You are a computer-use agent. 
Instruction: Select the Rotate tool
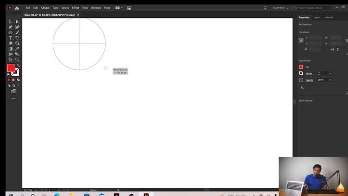point(17,38)
